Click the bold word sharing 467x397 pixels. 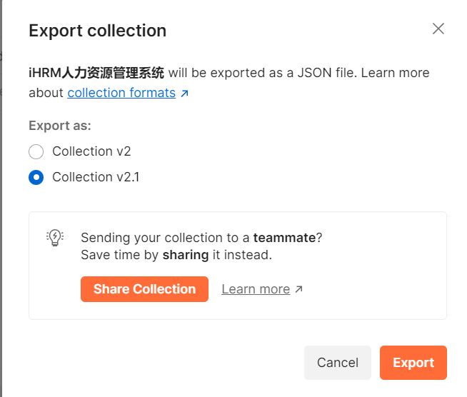(x=186, y=255)
